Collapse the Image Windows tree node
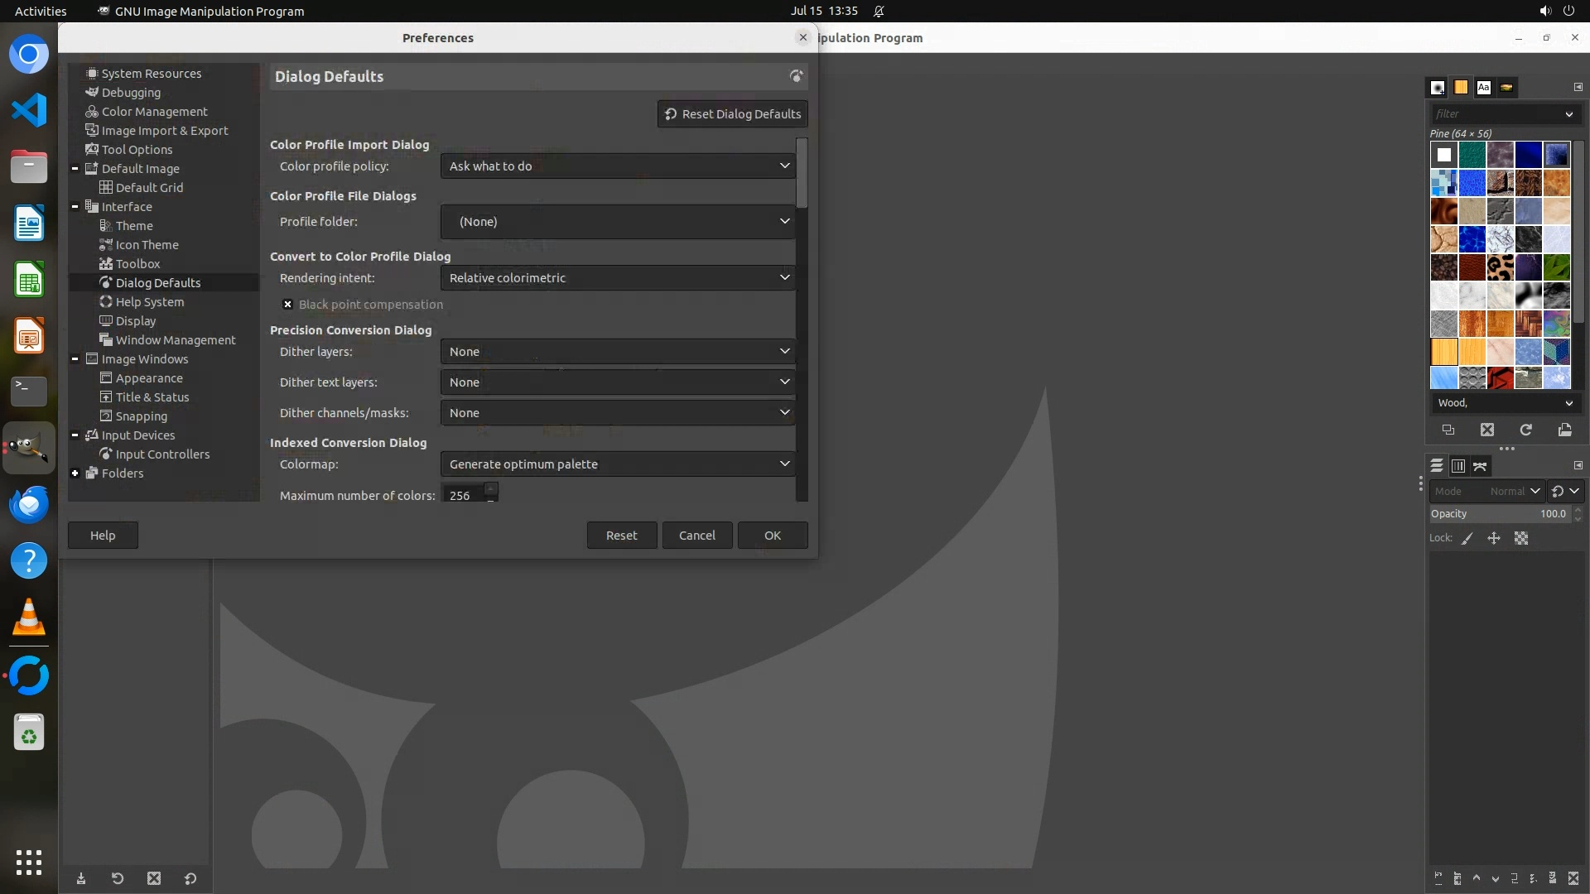Screen dimensions: 1590x894 click(x=75, y=359)
